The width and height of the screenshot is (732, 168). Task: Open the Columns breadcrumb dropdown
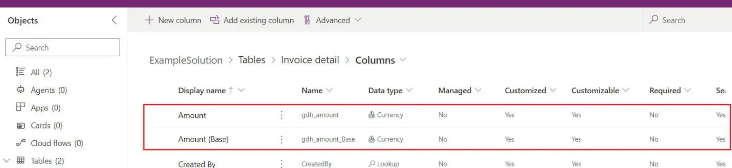[x=403, y=60]
